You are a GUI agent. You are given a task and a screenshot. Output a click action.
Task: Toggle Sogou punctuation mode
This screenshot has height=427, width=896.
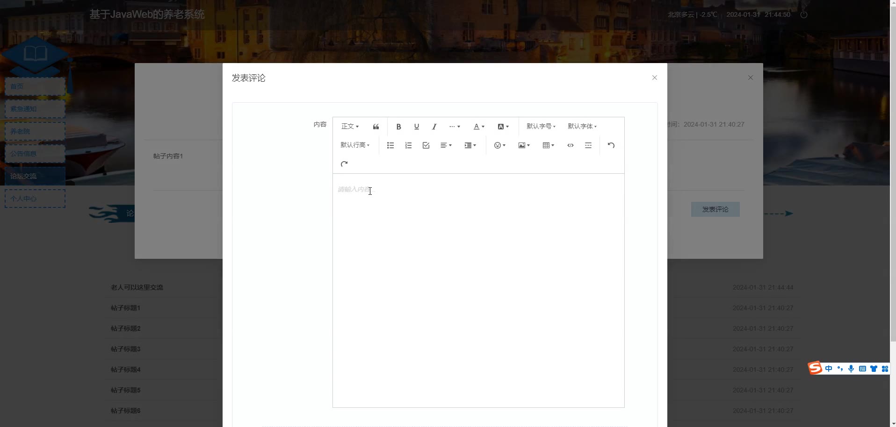click(x=840, y=369)
